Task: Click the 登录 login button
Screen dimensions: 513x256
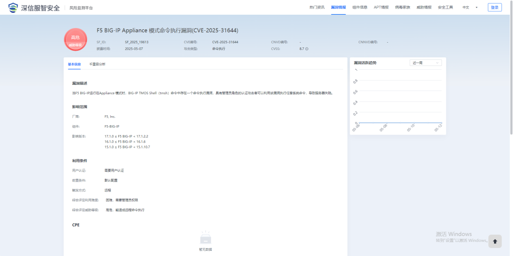Action: 494,8
